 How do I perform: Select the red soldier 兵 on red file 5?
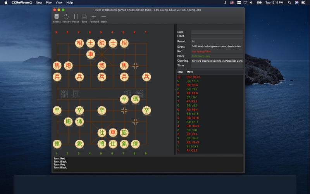pyautogui.click(x=102, y=76)
